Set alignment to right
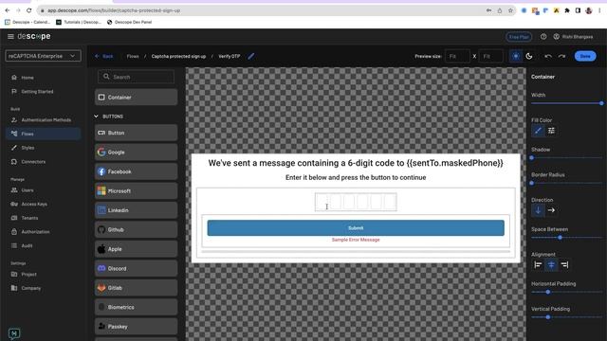Screen dimensions: 607x341 point(565,265)
